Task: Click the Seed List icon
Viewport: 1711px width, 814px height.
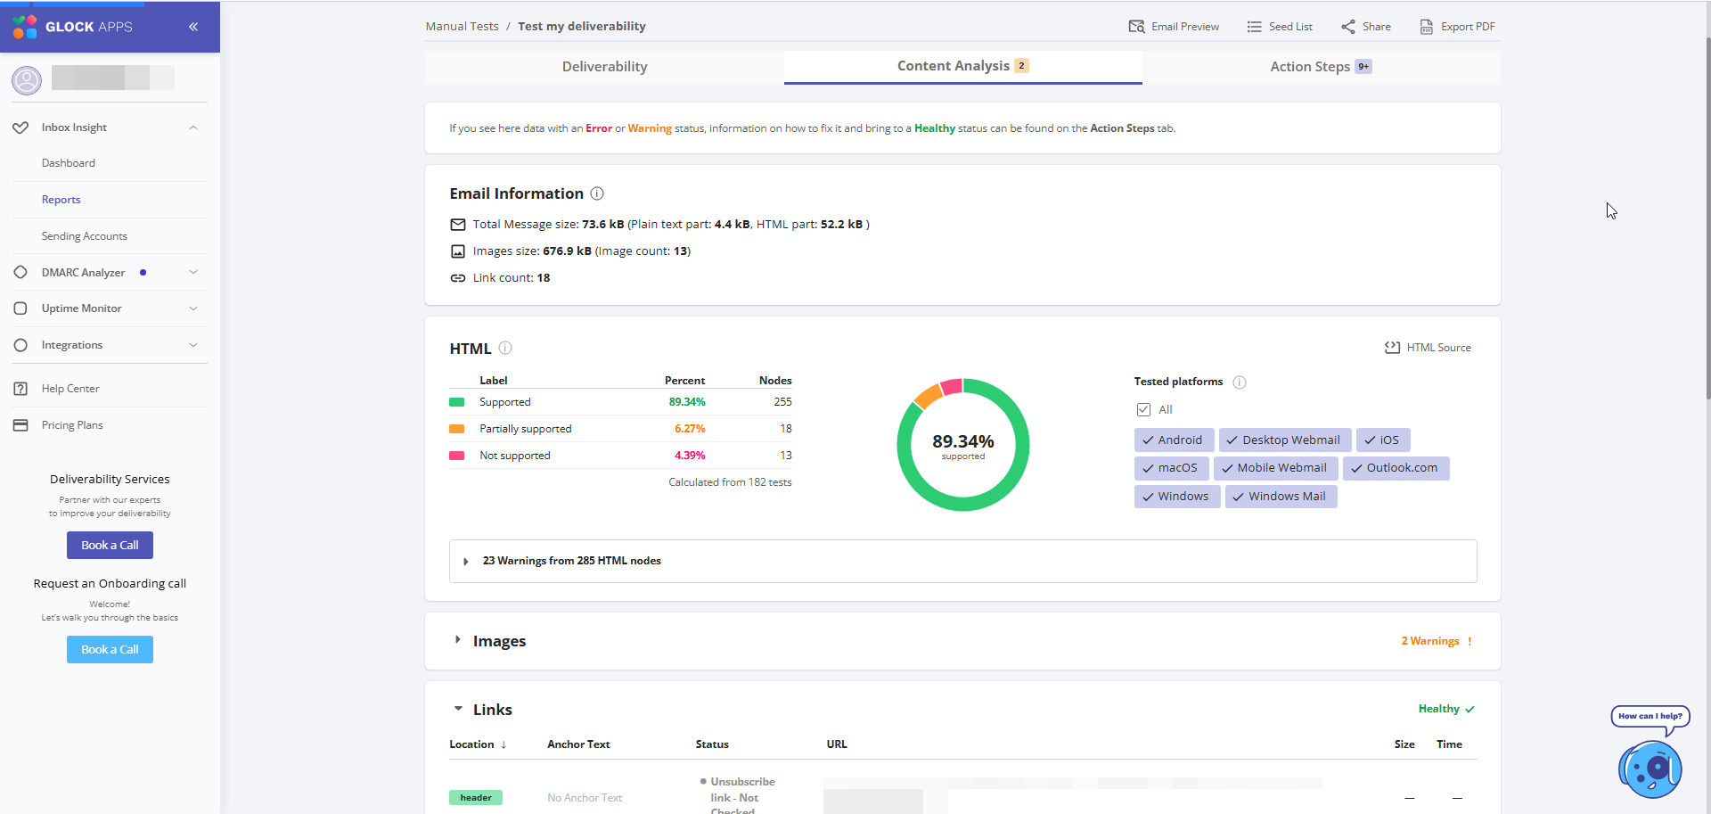Action: pos(1254,27)
